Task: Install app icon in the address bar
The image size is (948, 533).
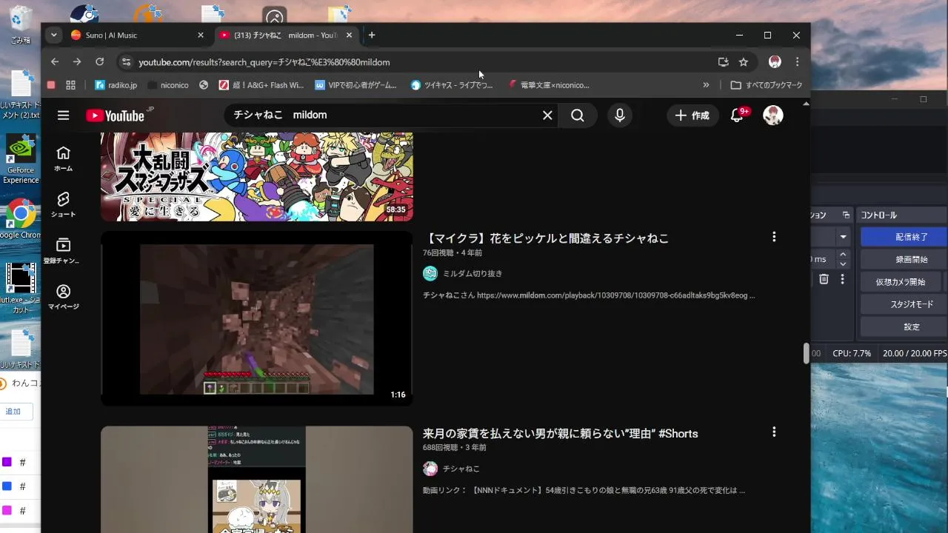Action: pyautogui.click(x=724, y=62)
